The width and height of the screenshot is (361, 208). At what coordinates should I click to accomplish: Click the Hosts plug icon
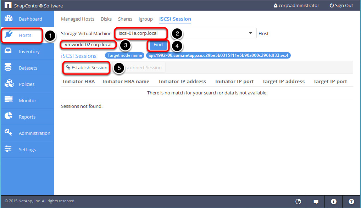pos(9,35)
